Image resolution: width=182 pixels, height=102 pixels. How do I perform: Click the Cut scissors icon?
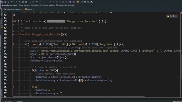coord(20,2)
